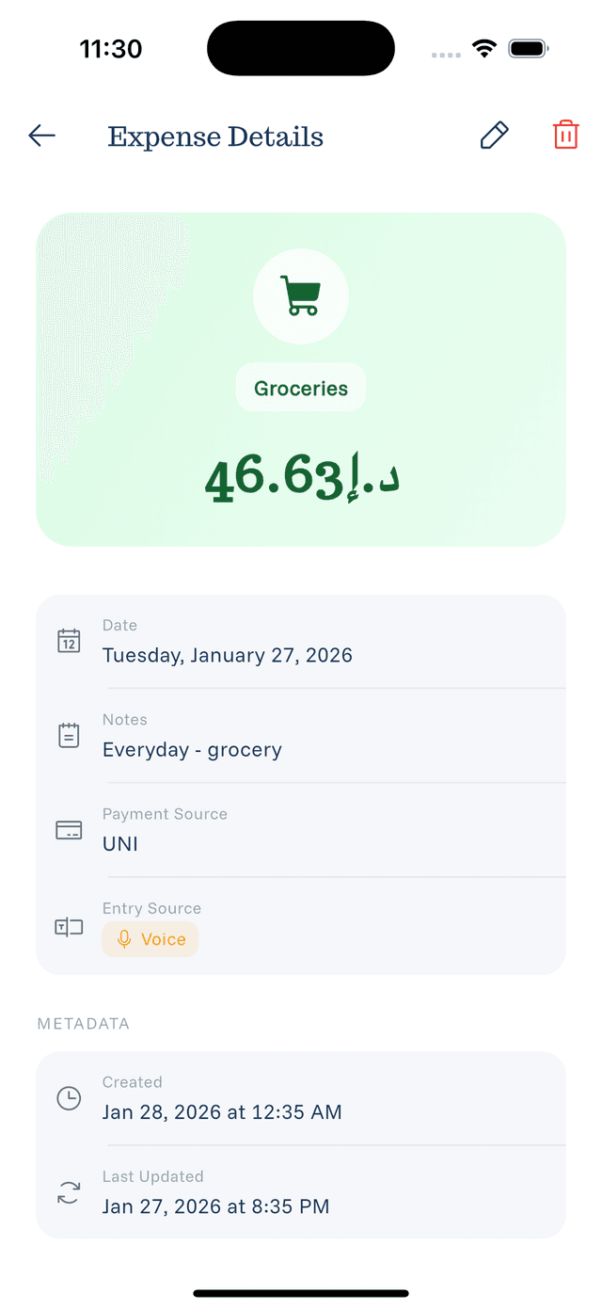This screenshot has height=1309, width=602.
Task: Tap the battery indicator in status bar
Action: click(x=528, y=47)
